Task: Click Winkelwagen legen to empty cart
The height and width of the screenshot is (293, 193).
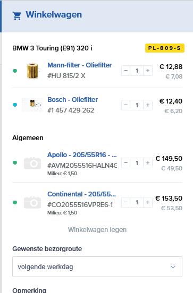Action: (x=97, y=230)
